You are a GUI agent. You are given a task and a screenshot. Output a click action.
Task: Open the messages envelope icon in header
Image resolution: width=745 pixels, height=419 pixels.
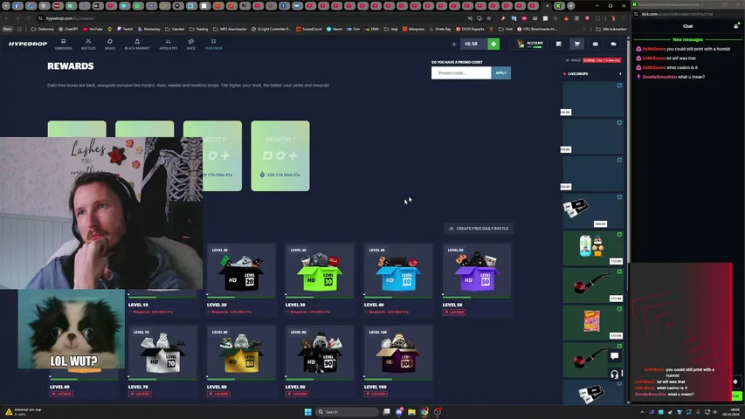[596, 44]
